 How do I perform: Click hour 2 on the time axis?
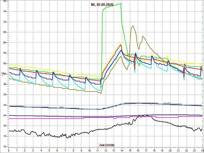coord(25,150)
